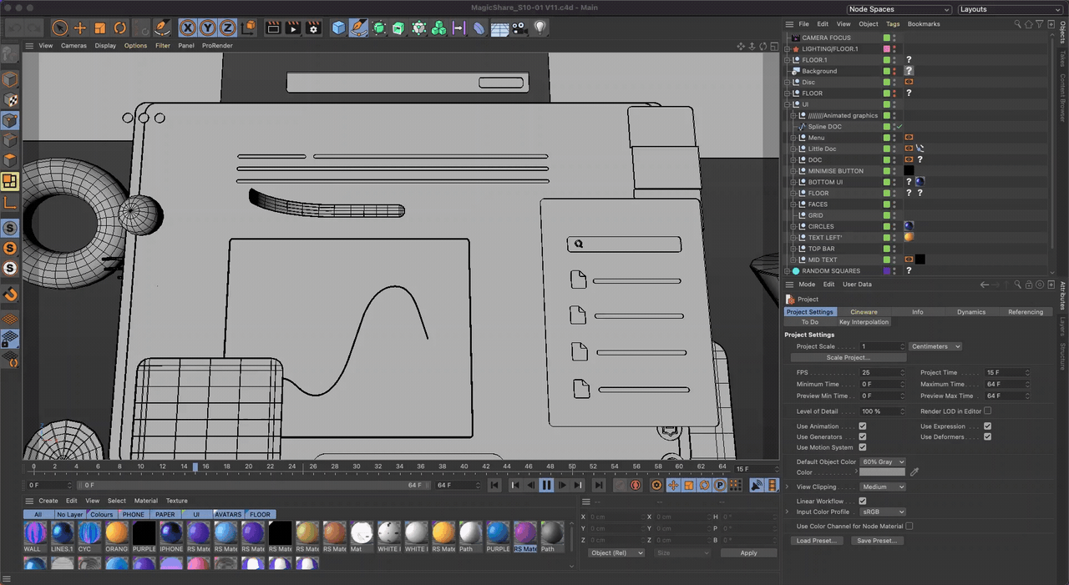Enable Render LOD in Editor
1069x585 pixels.
coord(987,411)
